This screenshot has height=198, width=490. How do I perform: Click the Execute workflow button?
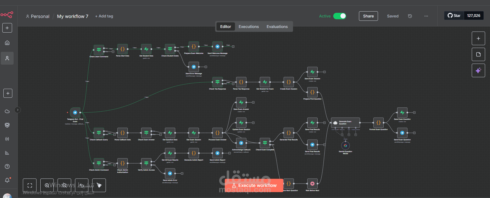[254, 185]
